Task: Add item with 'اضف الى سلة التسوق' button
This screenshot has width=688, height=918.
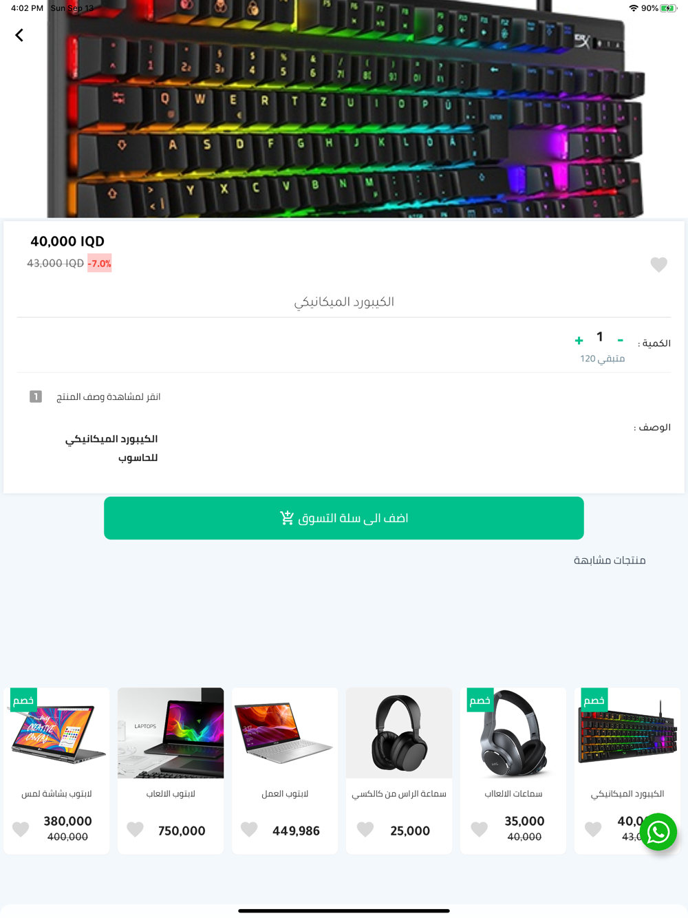Action: pos(344,518)
